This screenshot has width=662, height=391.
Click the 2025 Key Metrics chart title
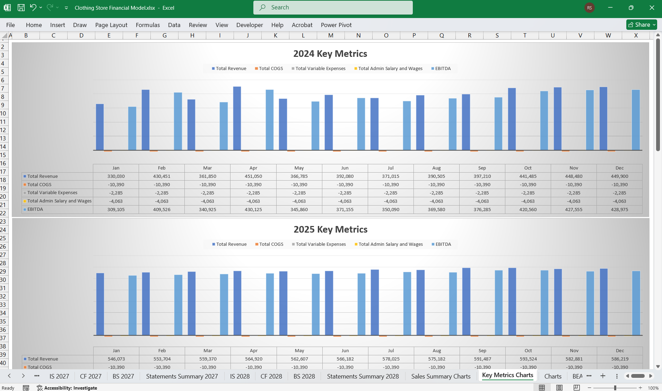click(331, 229)
